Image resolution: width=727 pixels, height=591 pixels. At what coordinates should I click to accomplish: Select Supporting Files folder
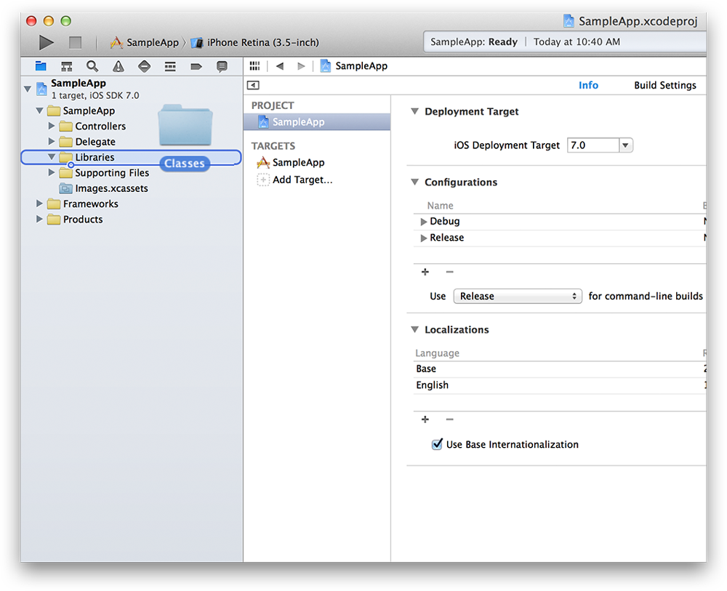[x=104, y=172]
